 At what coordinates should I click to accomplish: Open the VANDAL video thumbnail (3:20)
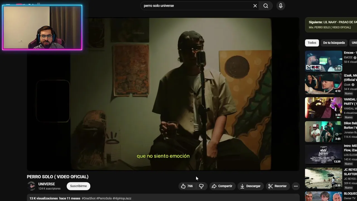click(324, 107)
